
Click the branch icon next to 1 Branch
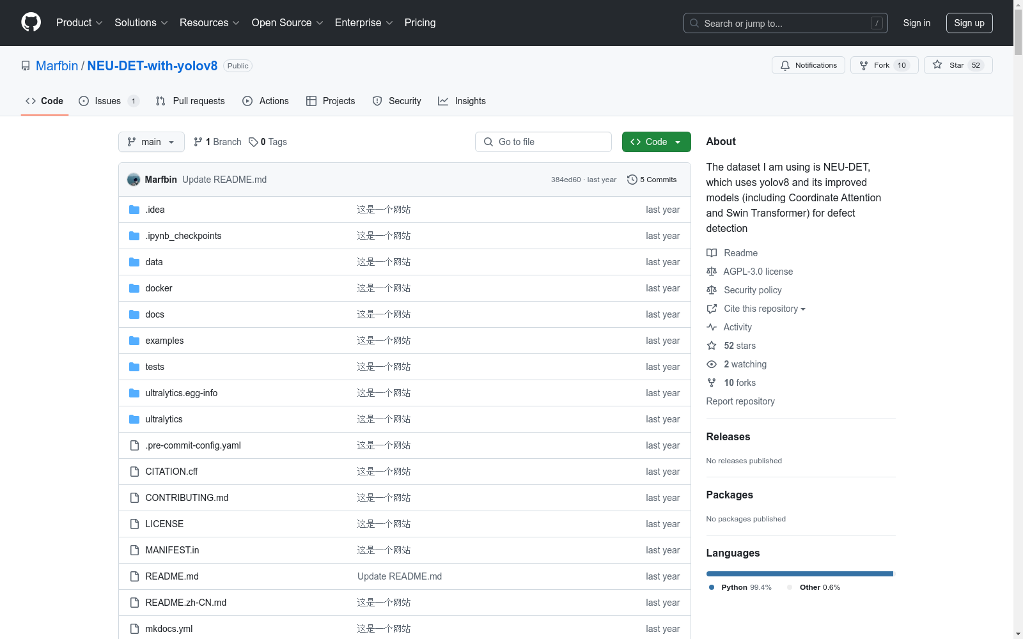coord(198,142)
